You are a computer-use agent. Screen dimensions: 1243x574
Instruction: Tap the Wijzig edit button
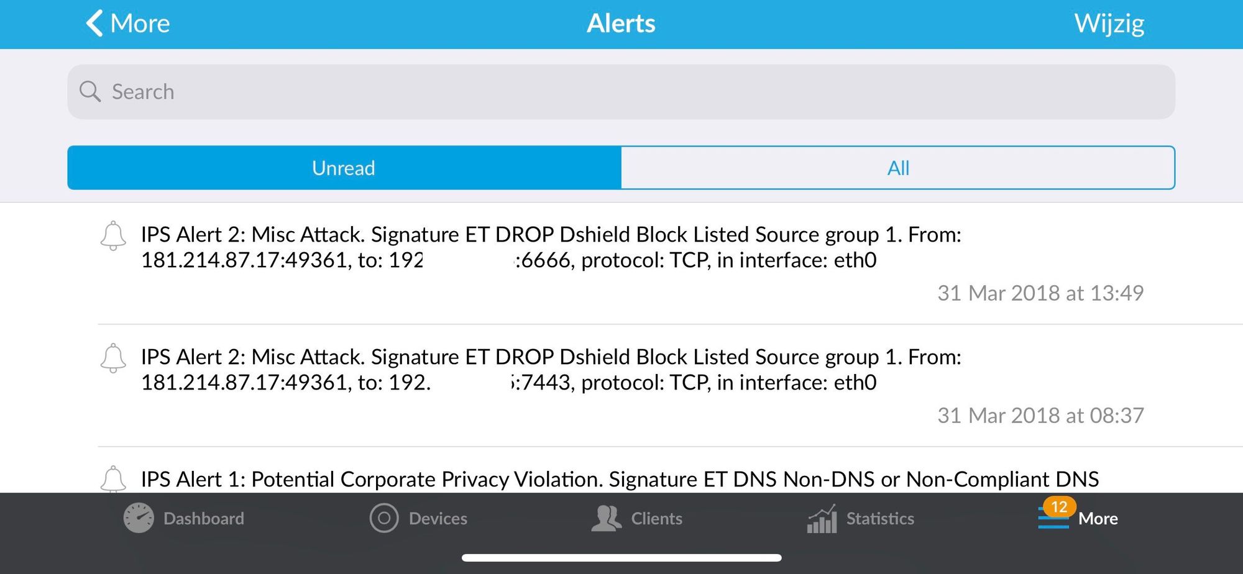(1109, 24)
